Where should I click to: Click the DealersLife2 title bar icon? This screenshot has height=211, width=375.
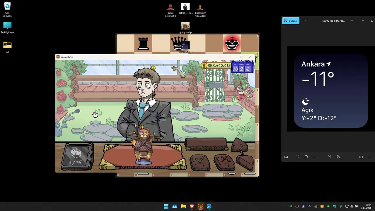58,57
